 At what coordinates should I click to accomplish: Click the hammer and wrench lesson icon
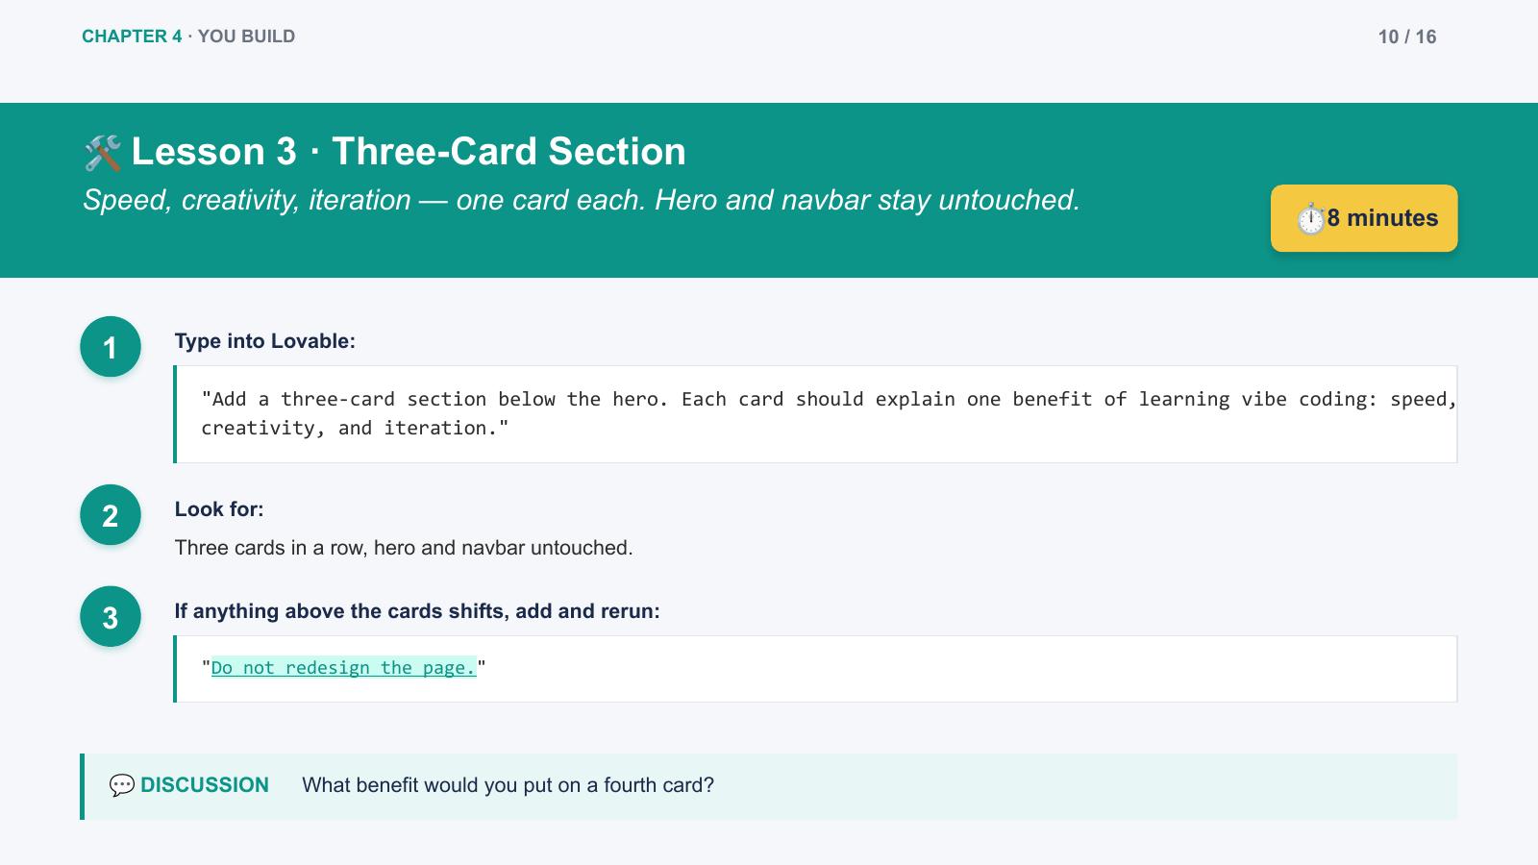[x=103, y=153]
